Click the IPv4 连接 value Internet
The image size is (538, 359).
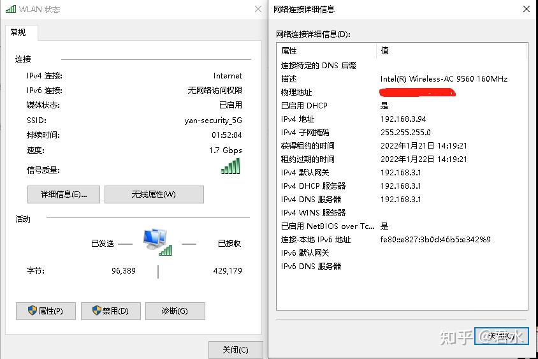[228, 76]
